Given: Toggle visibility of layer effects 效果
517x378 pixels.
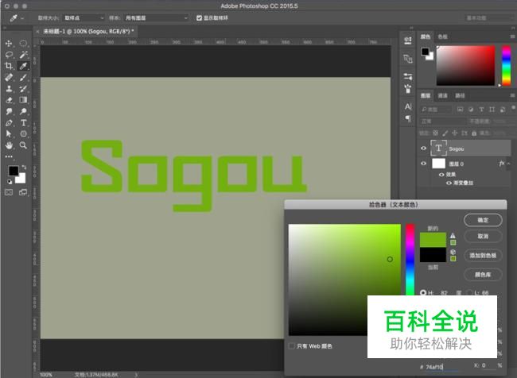Looking at the screenshot, I should pos(441,175).
